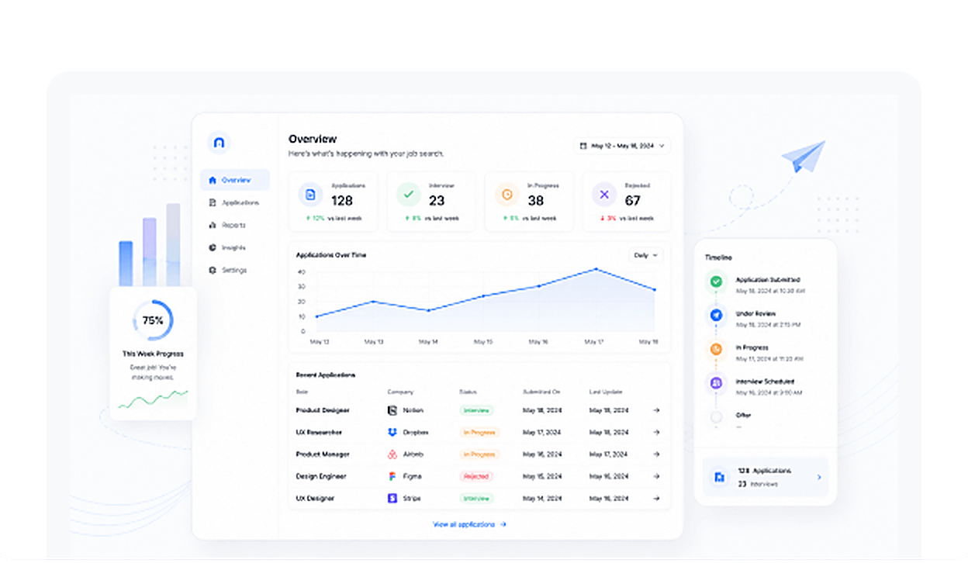Click the 75% weekly progress ring

tap(153, 320)
